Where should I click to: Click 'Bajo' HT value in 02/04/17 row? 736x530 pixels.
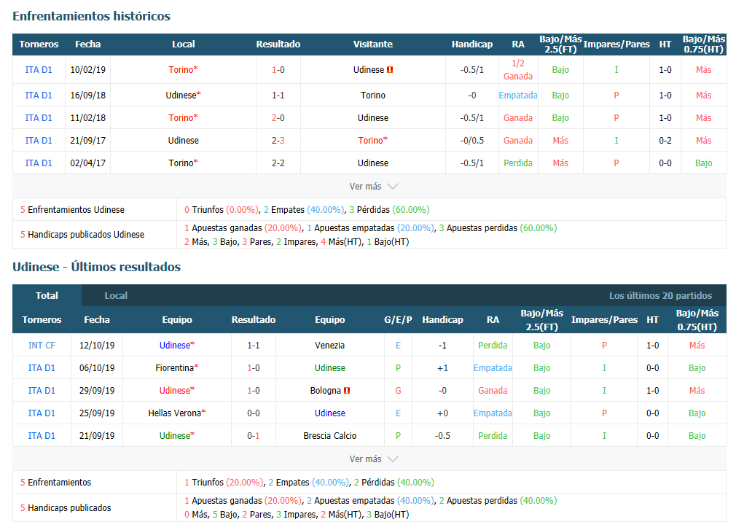[x=703, y=163]
